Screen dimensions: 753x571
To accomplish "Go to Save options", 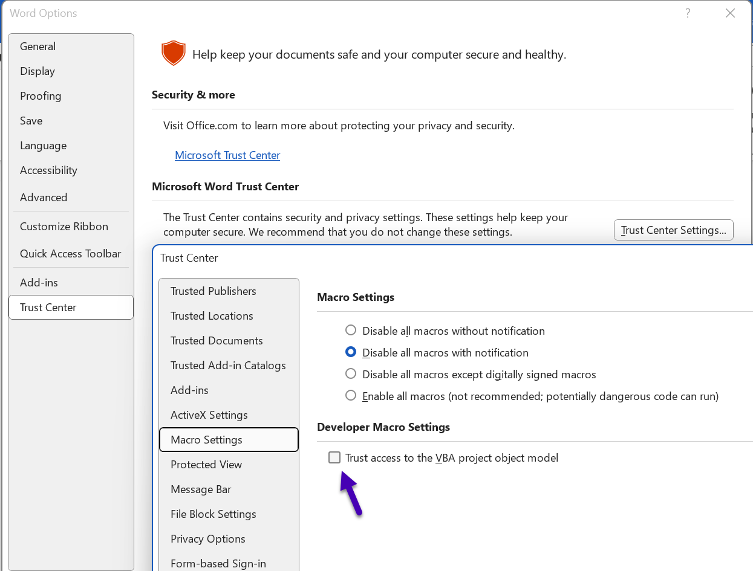I will pyautogui.click(x=71, y=121).
